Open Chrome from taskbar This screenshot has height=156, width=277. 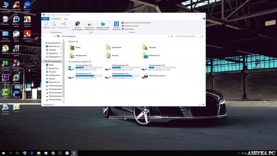[x=53, y=153]
